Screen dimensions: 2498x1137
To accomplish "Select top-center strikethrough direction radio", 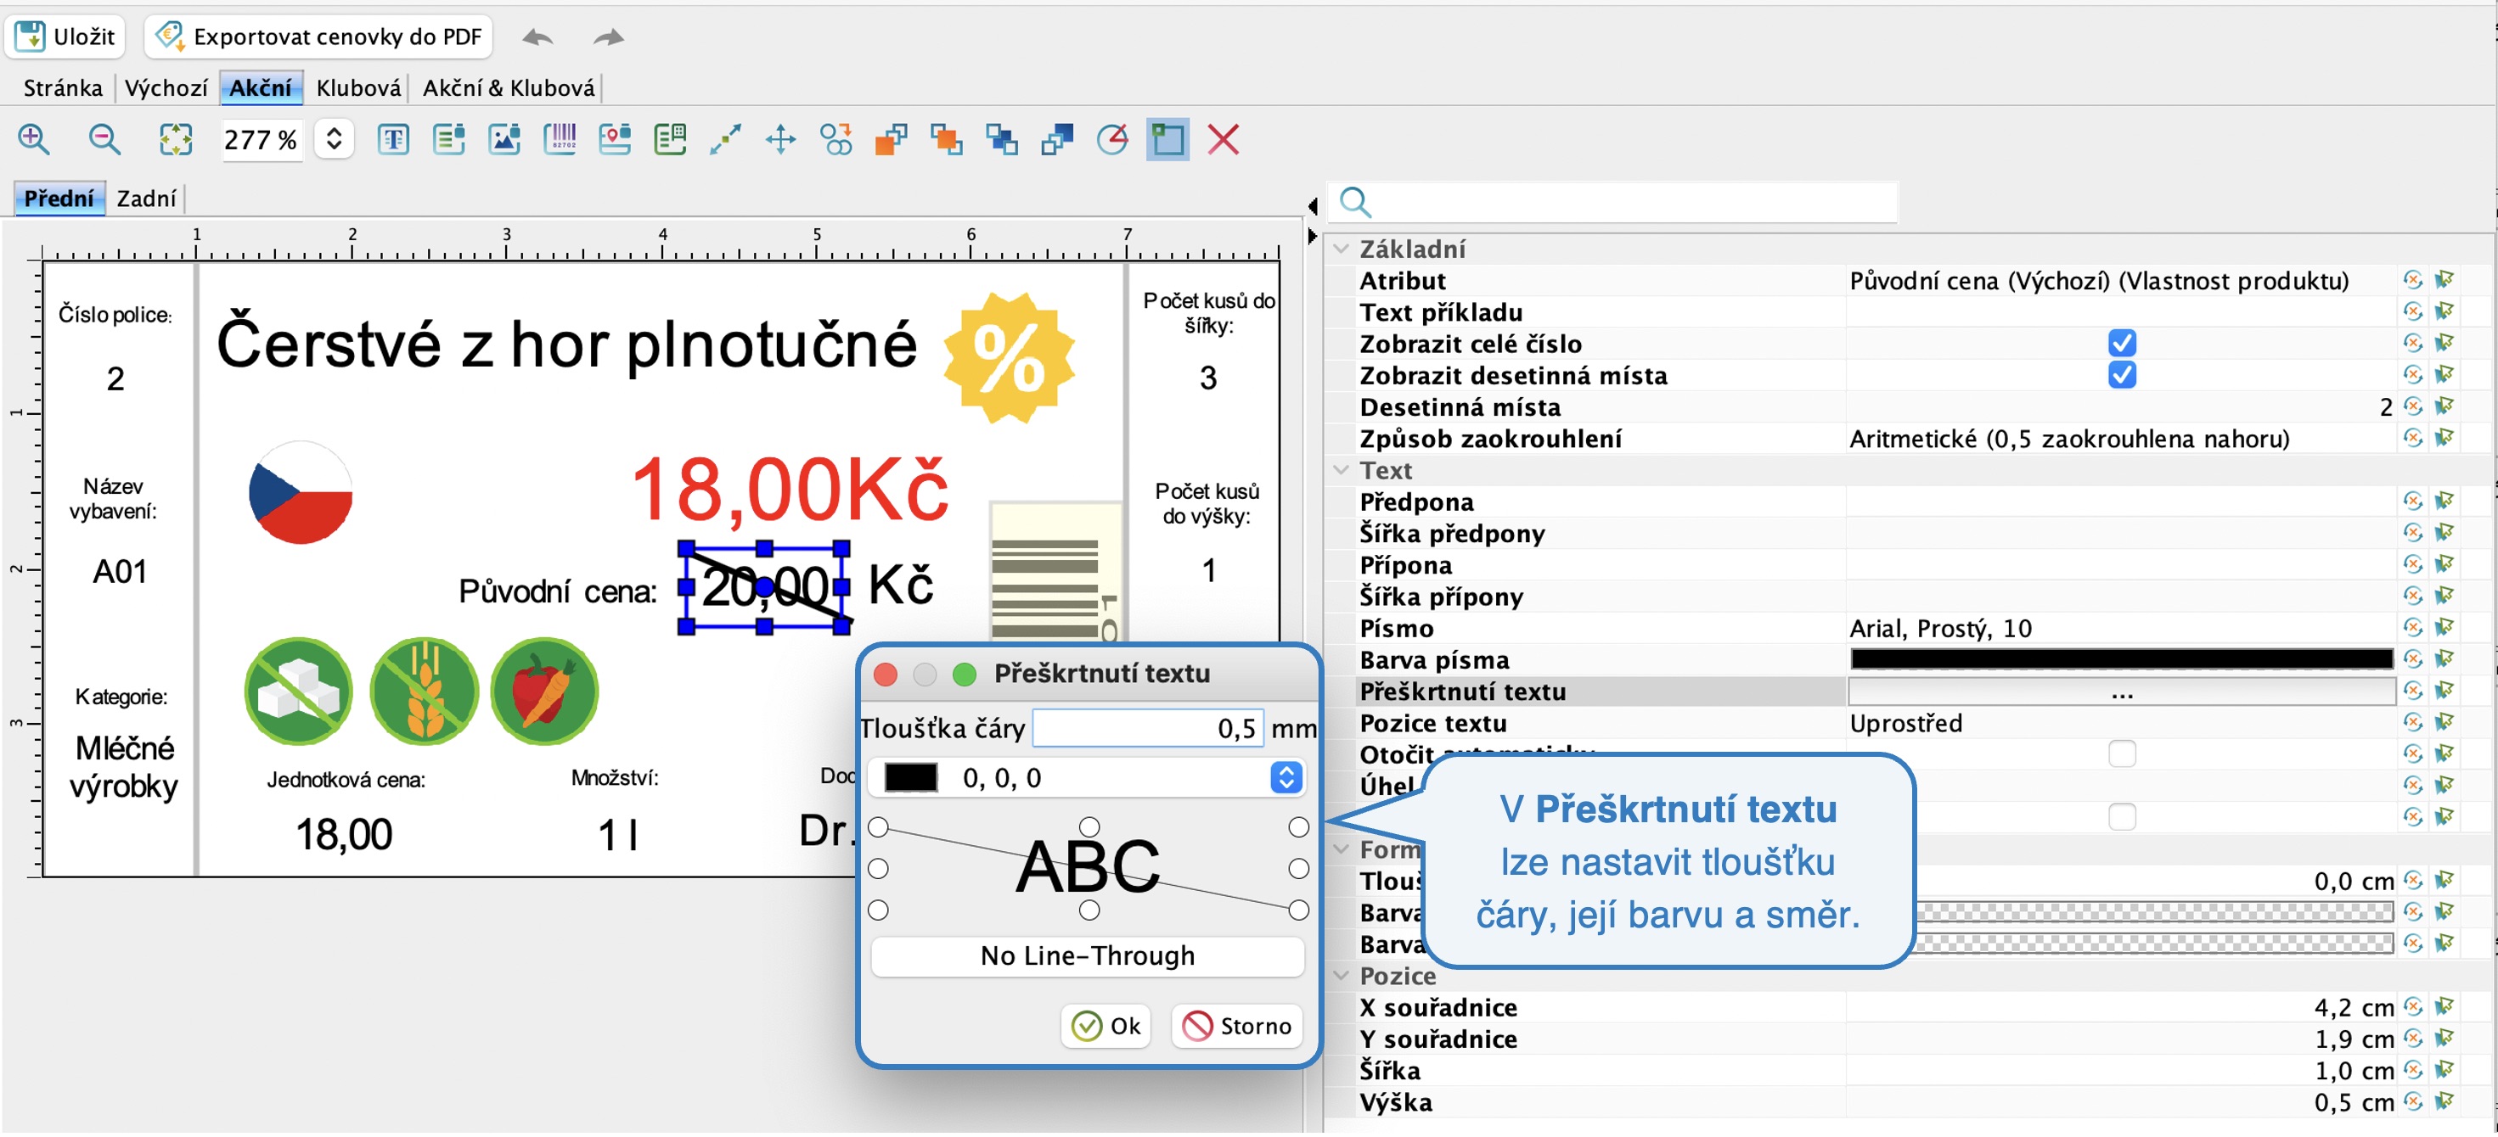I will click(x=1090, y=828).
